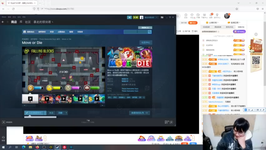Click the Steam profile avatar thumbnail
Image resolution: width=266 pixels, height=150 pixels.
pyautogui.click(x=141, y=17)
